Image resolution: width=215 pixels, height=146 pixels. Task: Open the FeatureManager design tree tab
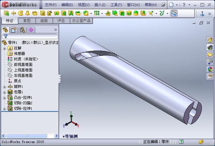(5, 30)
